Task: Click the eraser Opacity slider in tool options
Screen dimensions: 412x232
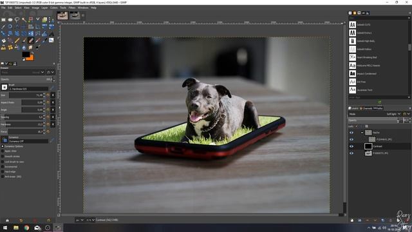Action: pos(26,79)
